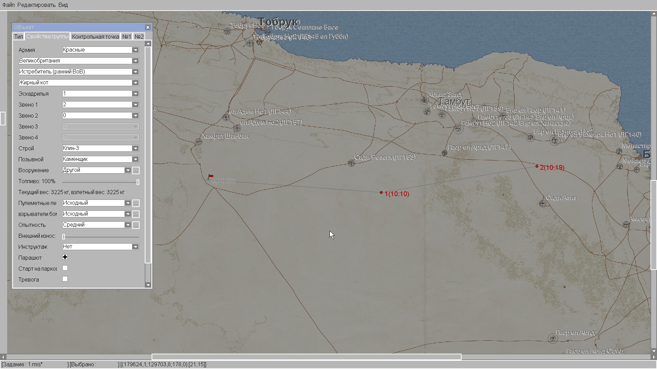
Task: Open the Армия dropdown
Action: (x=136, y=50)
